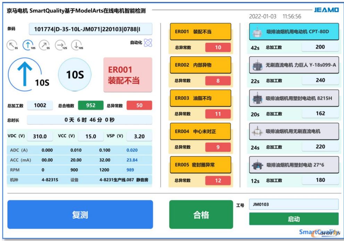Click the round 10S timer circle
Viewport: 344px width, 241px height.
click(x=75, y=74)
